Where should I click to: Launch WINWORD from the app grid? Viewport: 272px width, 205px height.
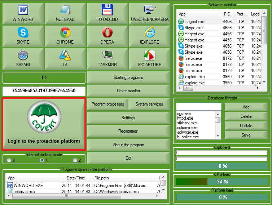tap(23, 13)
